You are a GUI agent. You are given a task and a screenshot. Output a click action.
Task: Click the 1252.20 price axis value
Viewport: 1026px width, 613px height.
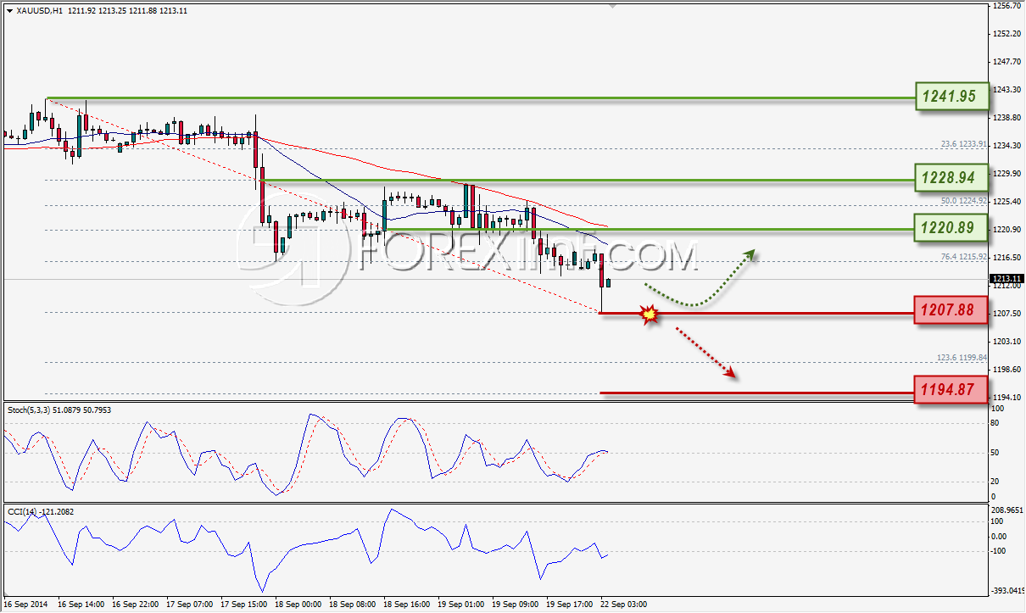point(1006,33)
